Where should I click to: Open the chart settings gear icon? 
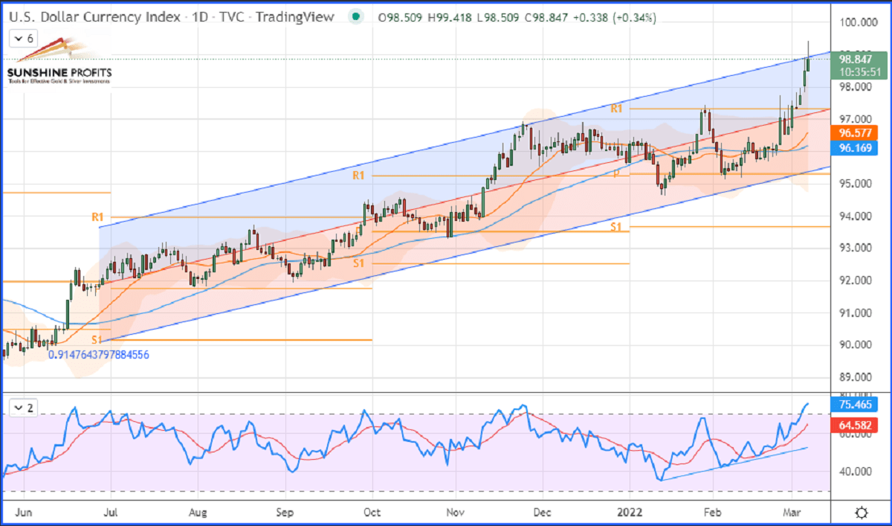click(x=863, y=512)
